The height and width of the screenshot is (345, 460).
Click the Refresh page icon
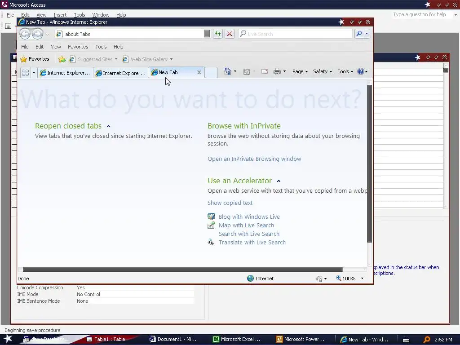click(x=218, y=34)
